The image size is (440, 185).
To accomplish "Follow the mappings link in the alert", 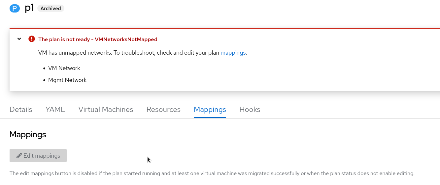I will 233,53.
